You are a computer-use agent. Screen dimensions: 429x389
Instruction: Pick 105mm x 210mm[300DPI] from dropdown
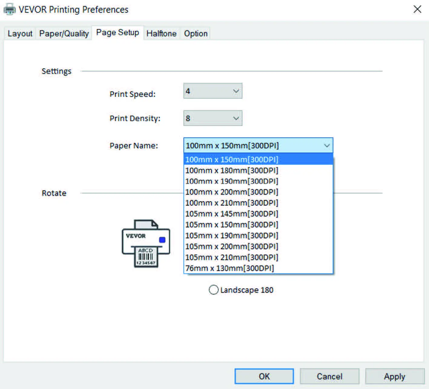click(258, 257)
